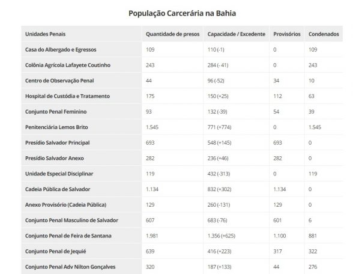Image resolution: width=353 pixels, height=274 pixels.
Task: Select the Conjunto Penal de Jequié row
Action: click(x=182, y=251)
